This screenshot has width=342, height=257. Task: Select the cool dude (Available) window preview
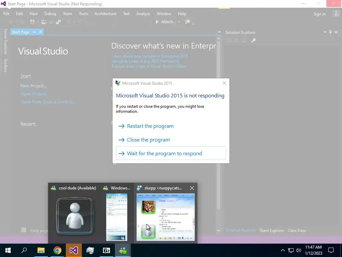[75, 213]
